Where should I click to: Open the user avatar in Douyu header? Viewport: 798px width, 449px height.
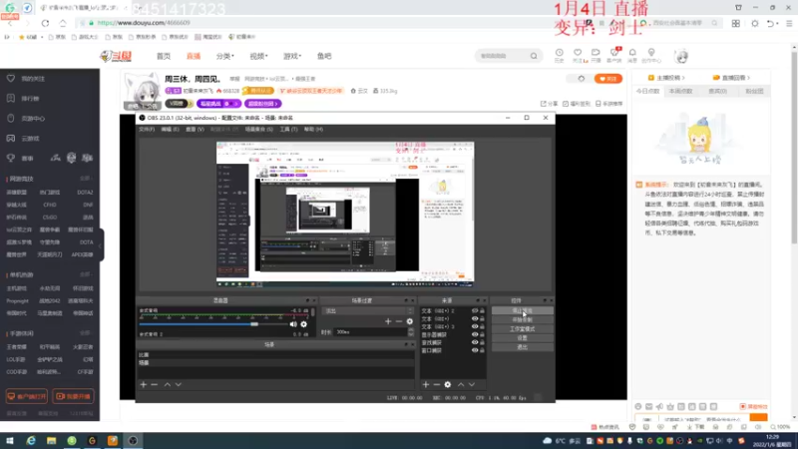pos(681,56)
